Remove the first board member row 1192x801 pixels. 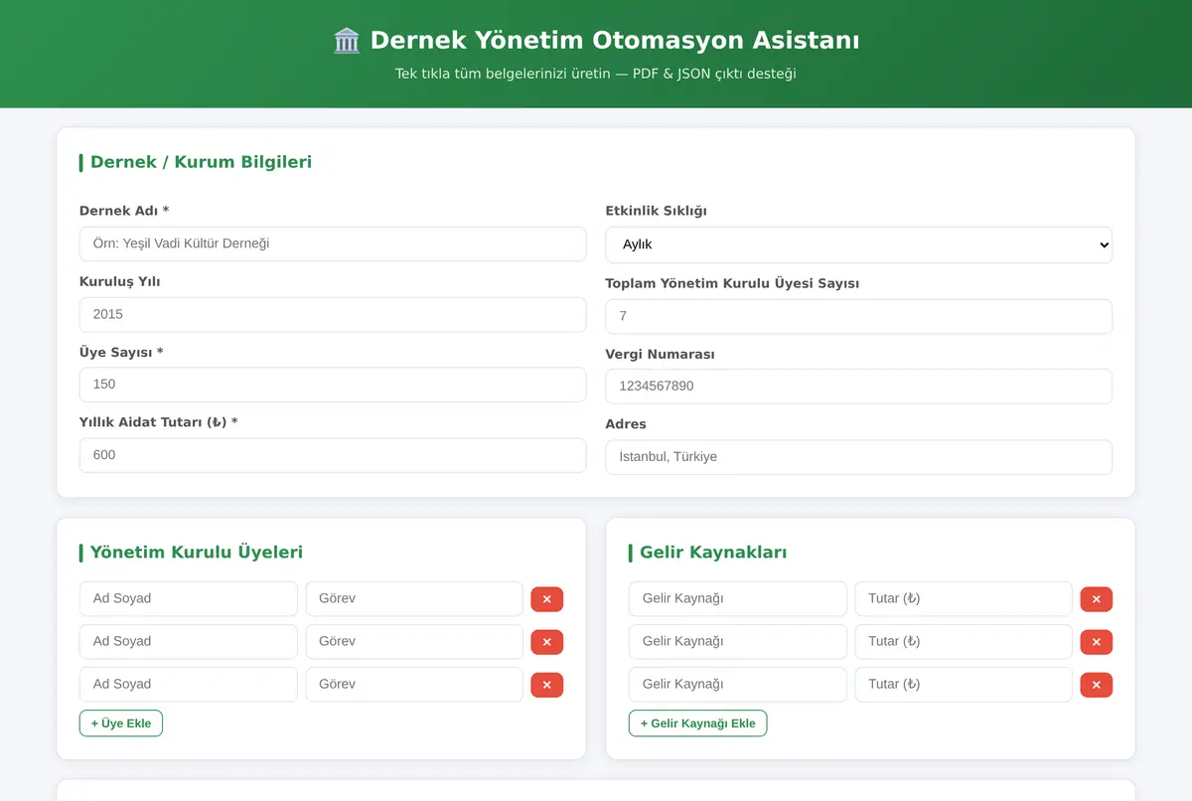tap(547, 599)
